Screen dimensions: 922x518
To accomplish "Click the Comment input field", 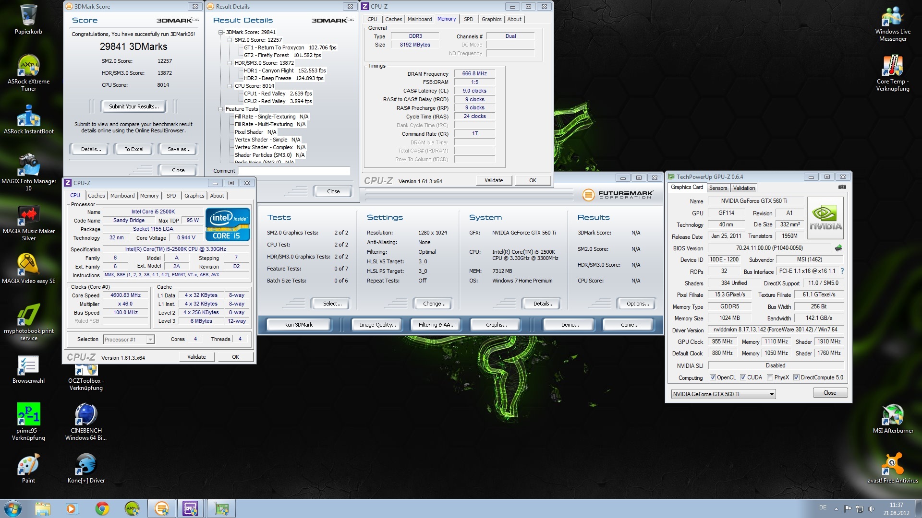I will (294, 171).
